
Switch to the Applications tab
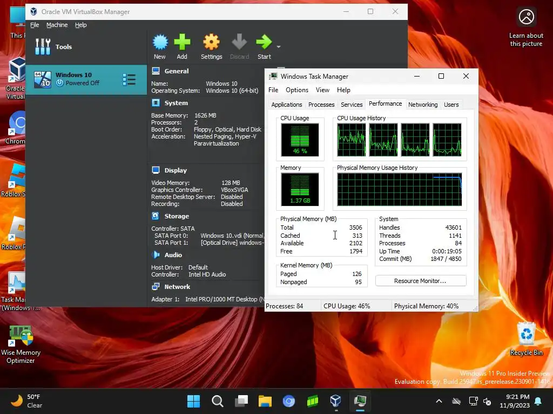click(286, 105)
